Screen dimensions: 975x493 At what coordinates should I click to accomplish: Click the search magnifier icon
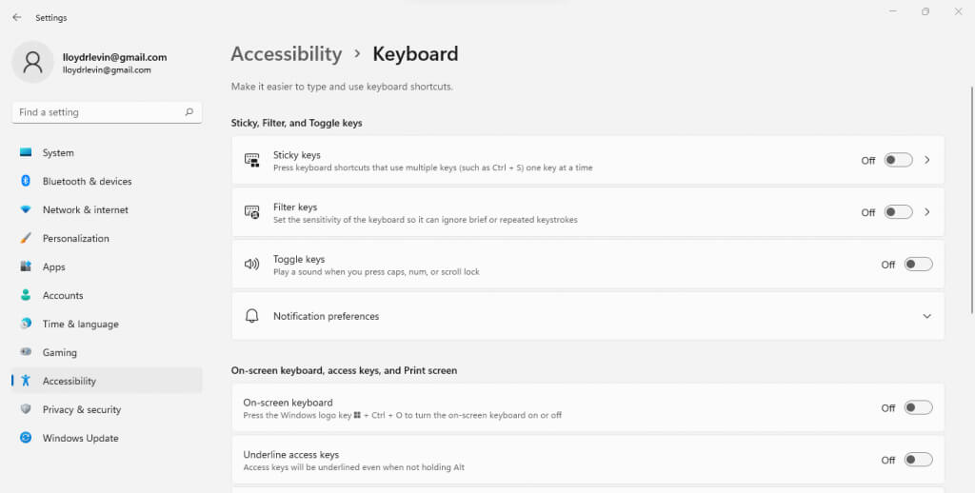click(189, 112)
